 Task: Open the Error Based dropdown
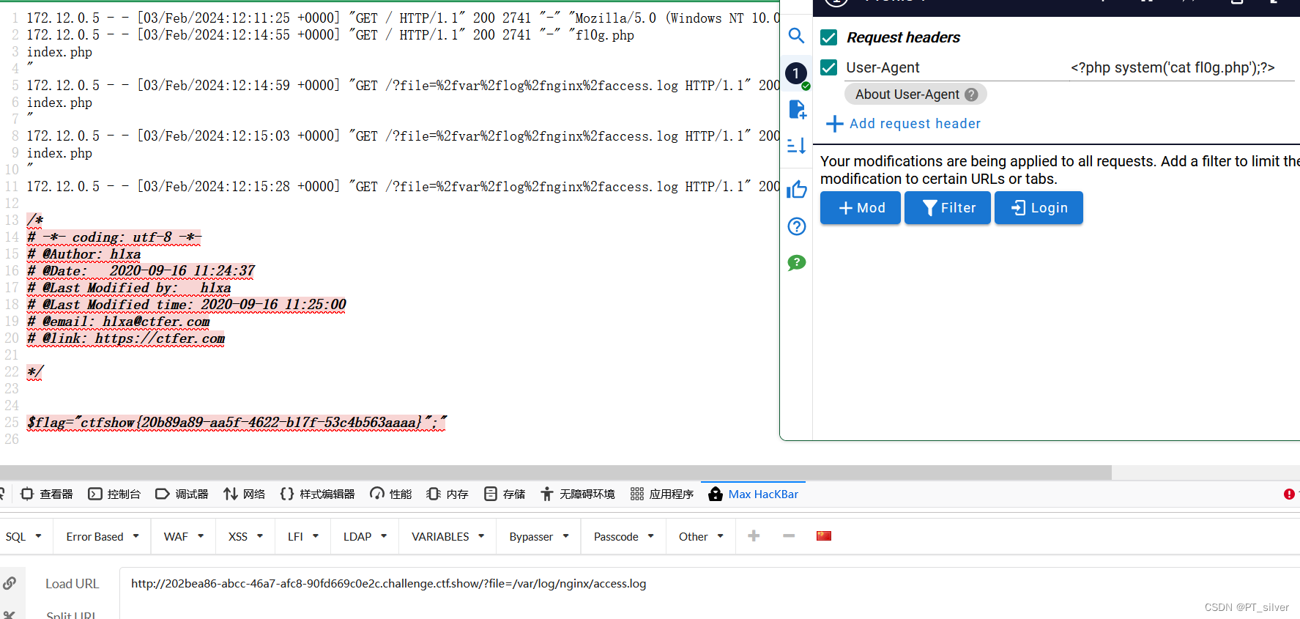point(103,536)
